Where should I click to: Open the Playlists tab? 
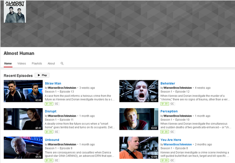[37, 63]
